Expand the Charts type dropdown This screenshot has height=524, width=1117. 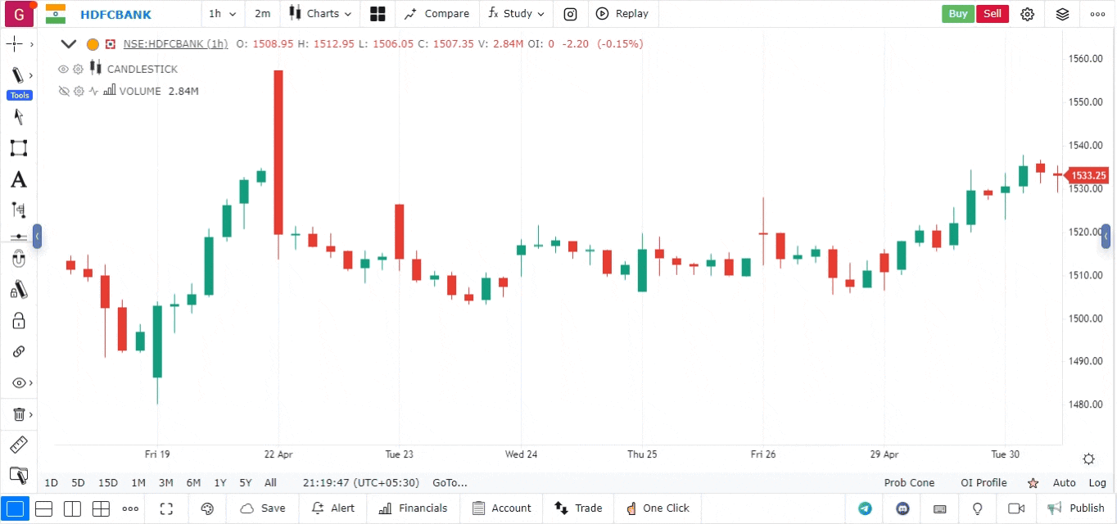(x=322, y=14)
